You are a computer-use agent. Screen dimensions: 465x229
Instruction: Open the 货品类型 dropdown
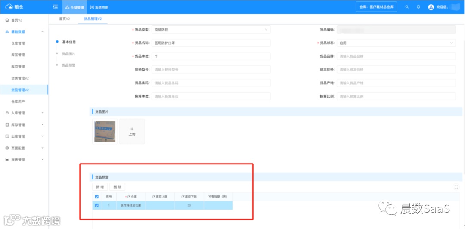[211, 30]
